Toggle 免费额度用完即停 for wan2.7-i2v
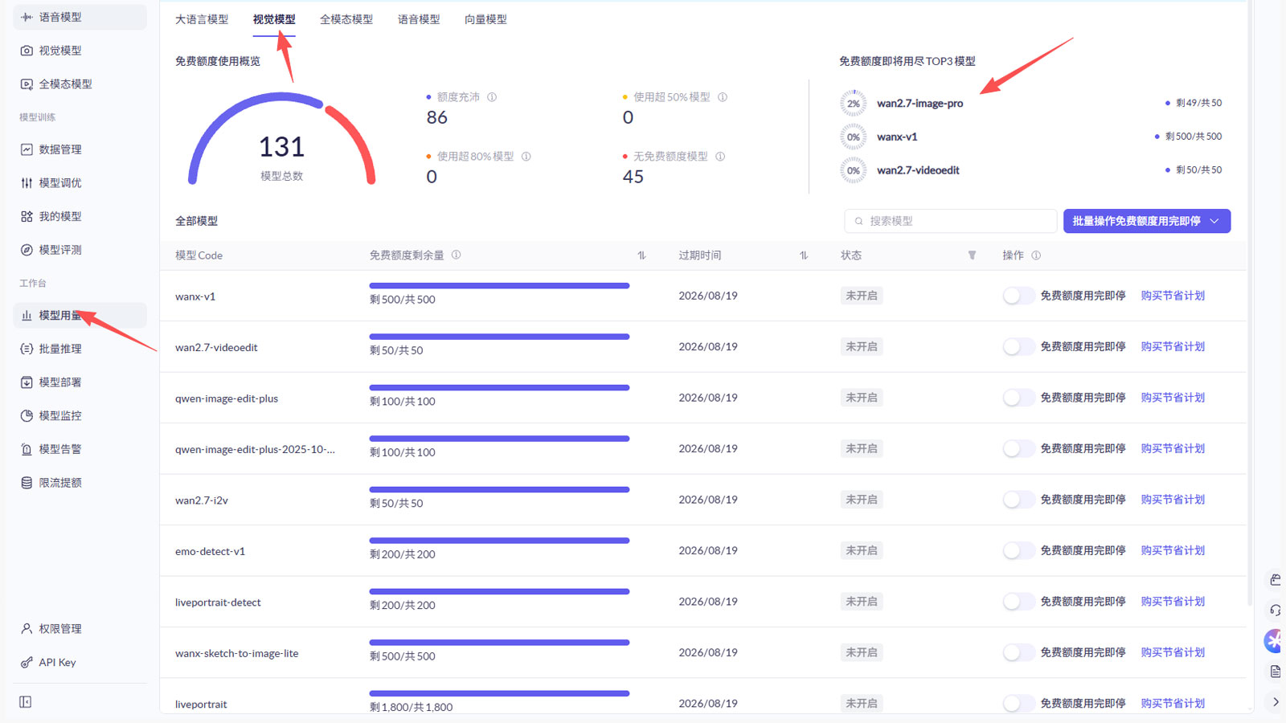The height and width of the screenshot is (723, 1286). [1018, 500]
